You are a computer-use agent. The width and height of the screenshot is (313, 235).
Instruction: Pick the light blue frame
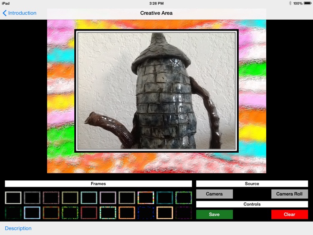click(x=32, y=213)
